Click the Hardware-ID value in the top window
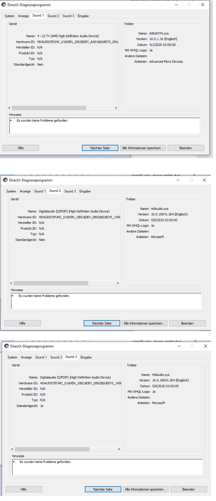 pyautogui.click(x=78, y=42)
